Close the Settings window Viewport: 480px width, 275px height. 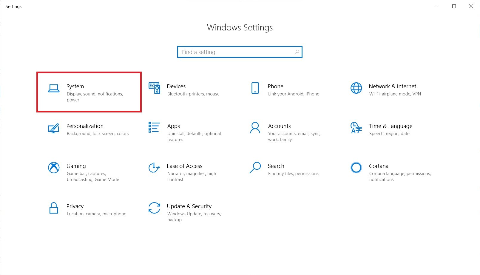click(471, 6)
